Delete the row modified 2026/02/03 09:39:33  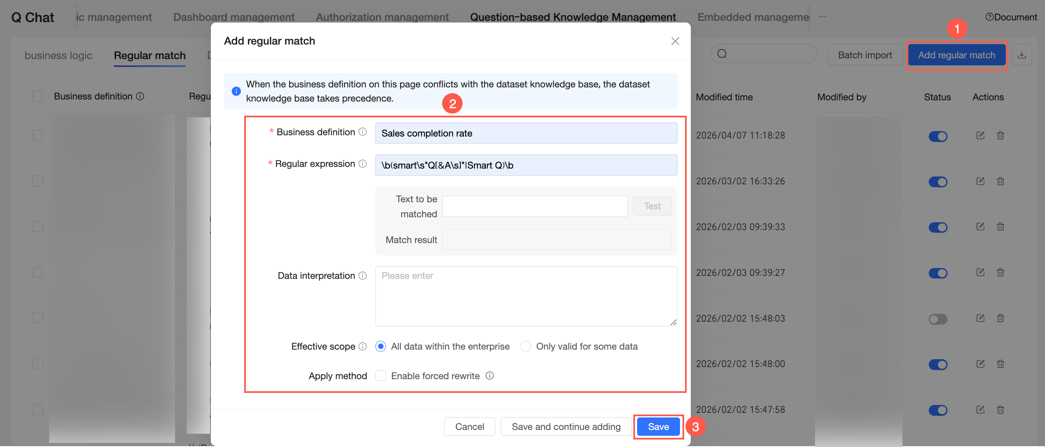click(x=1000, y=226)
